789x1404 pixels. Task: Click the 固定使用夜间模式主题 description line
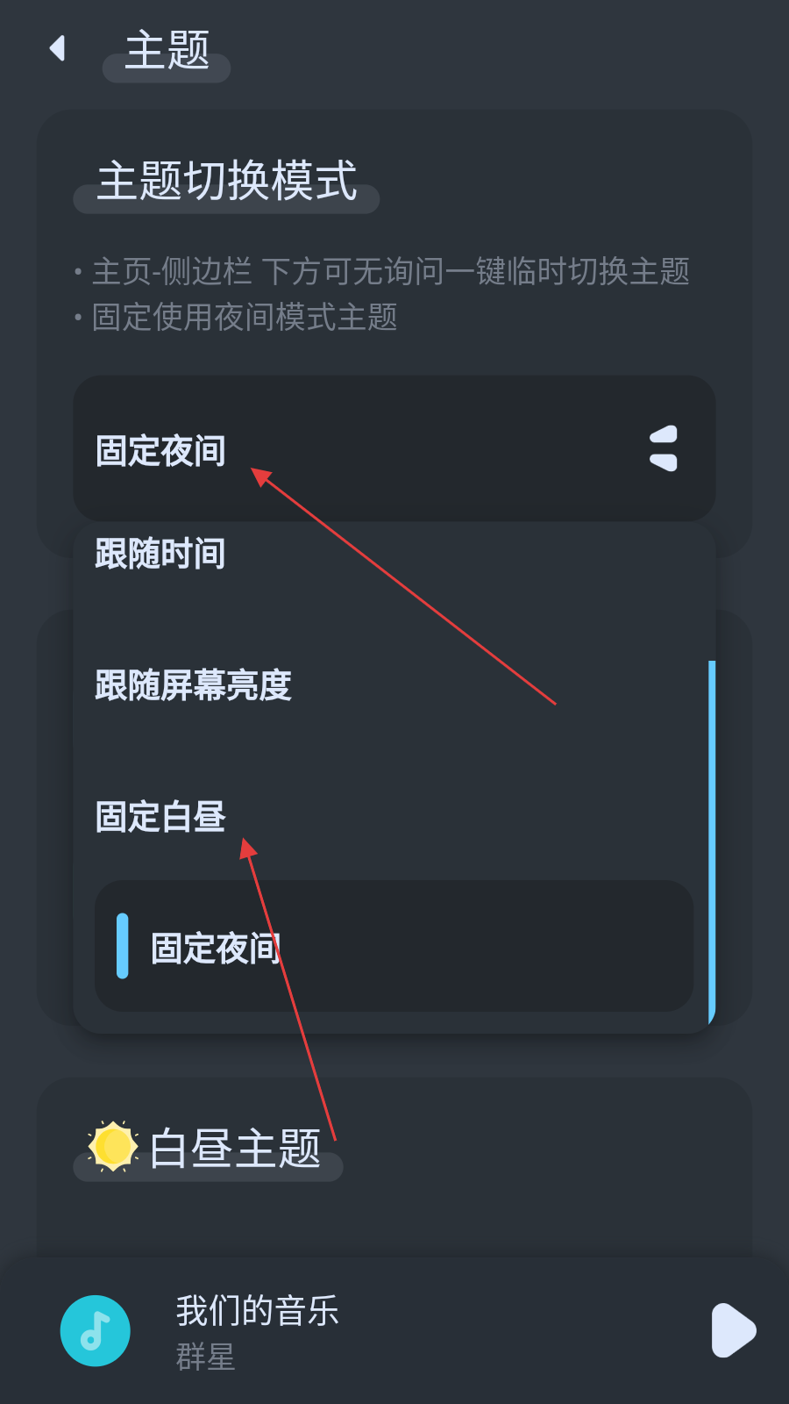tap(236, 317)
